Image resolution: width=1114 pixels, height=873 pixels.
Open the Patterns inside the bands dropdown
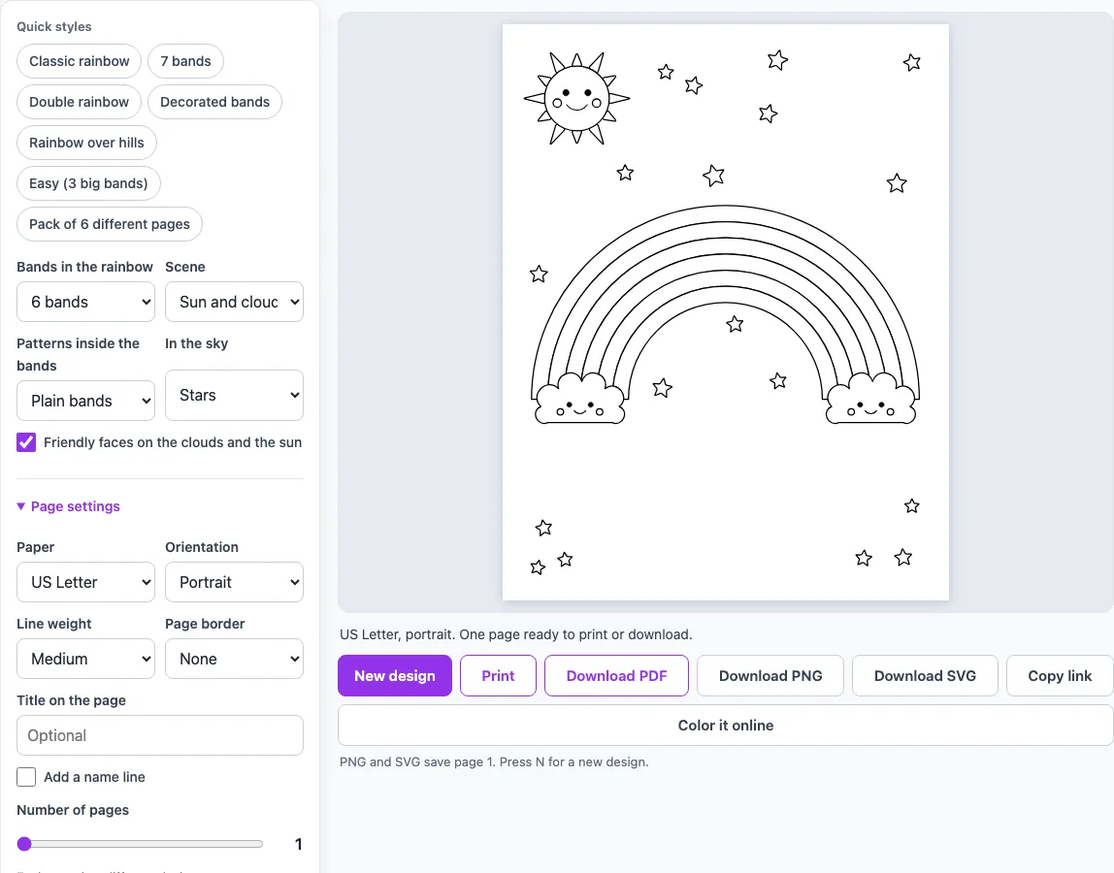(x=86, y=401)
